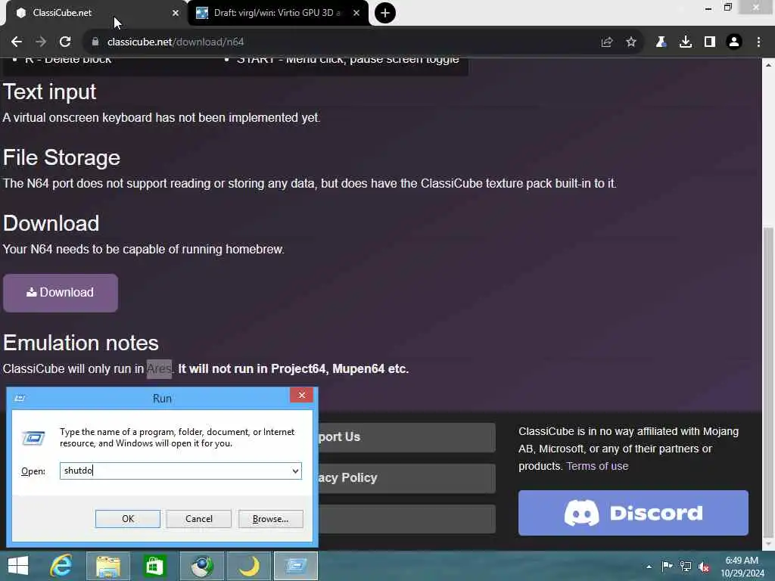Open the Windows Store taskbar icon
Image resolution: width=775 pixels, height=581 pixels.
click(x=154, y=566)
